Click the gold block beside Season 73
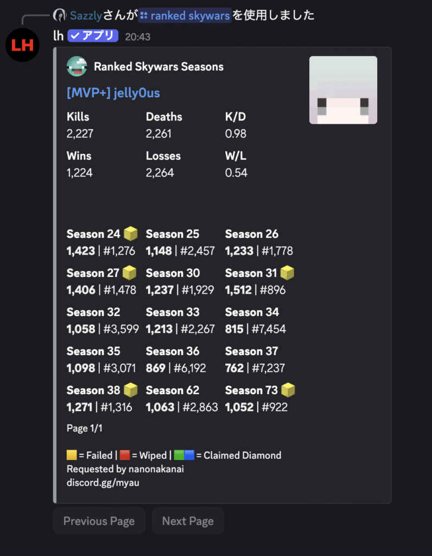The width and height of the screenshot is (432, 556). pyautogui.click(x=288, y=390)
